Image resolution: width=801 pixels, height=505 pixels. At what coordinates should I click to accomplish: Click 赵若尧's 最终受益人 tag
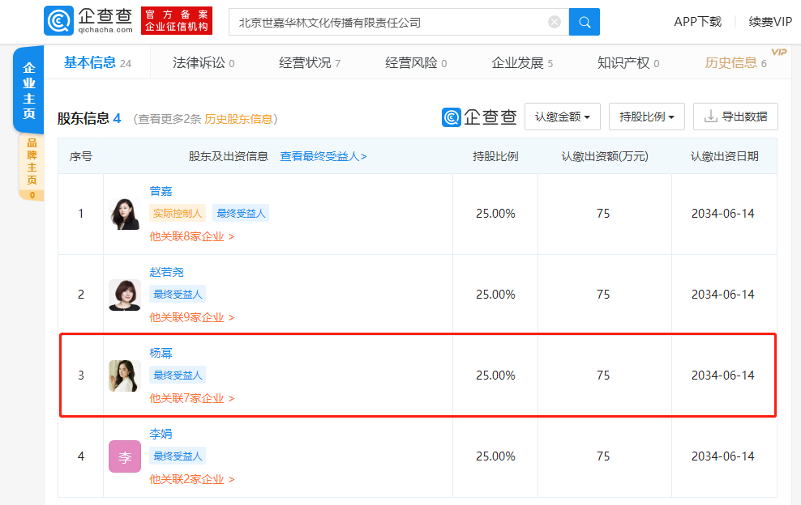pos(178,295)
